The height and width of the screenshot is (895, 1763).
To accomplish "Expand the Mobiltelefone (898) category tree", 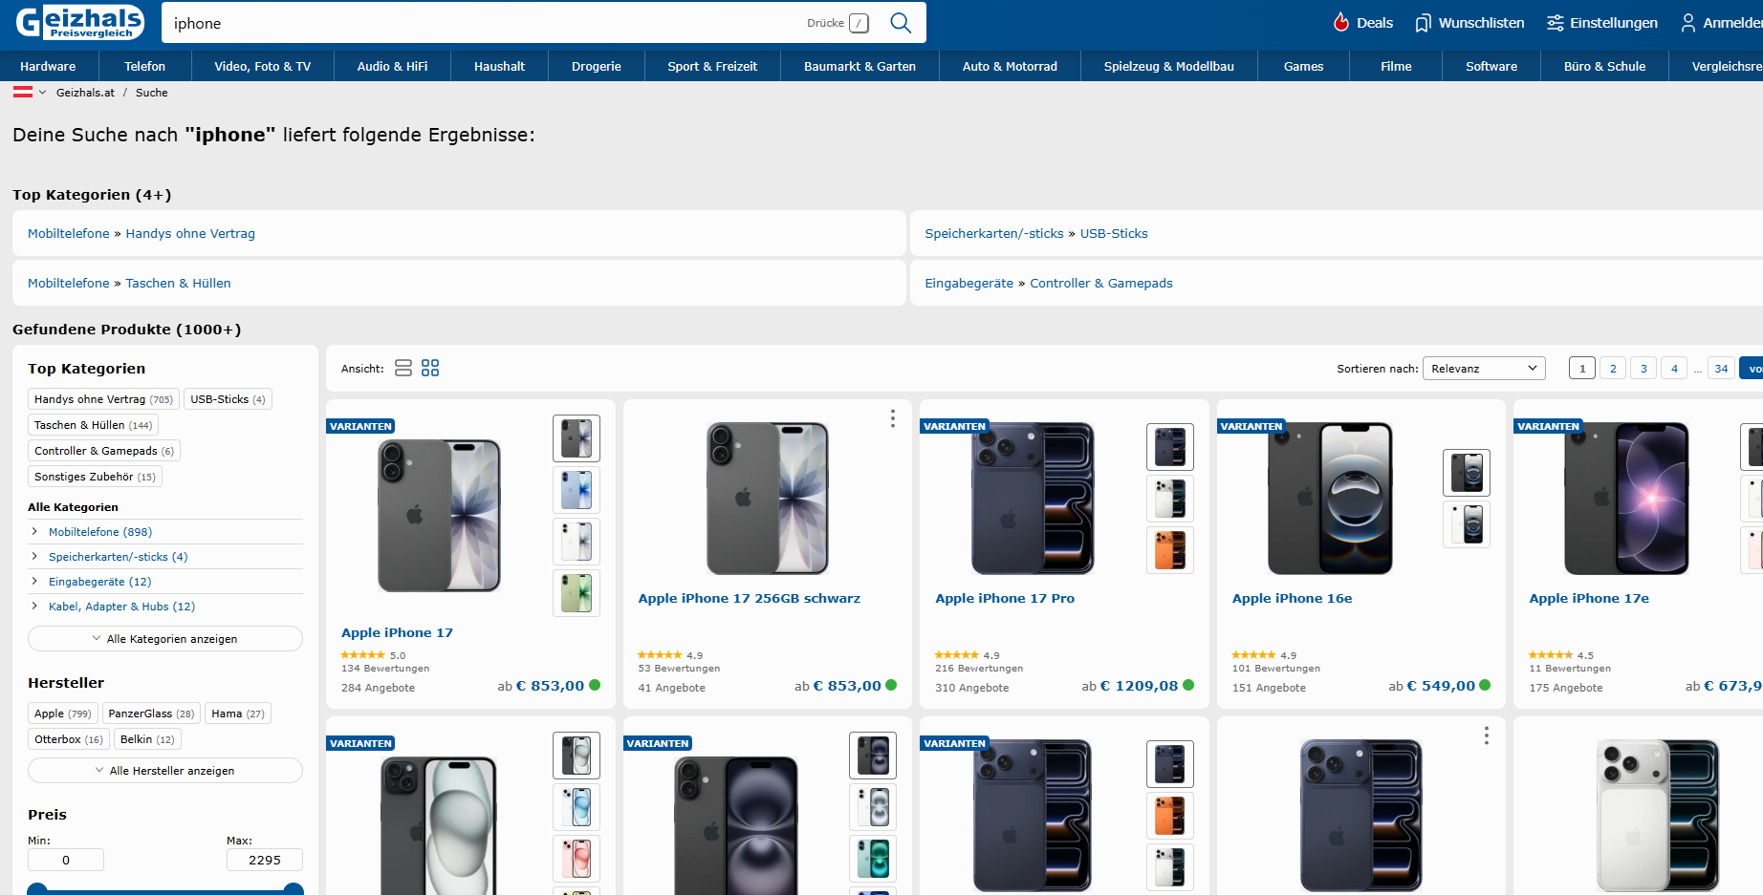I will point(34,531).
